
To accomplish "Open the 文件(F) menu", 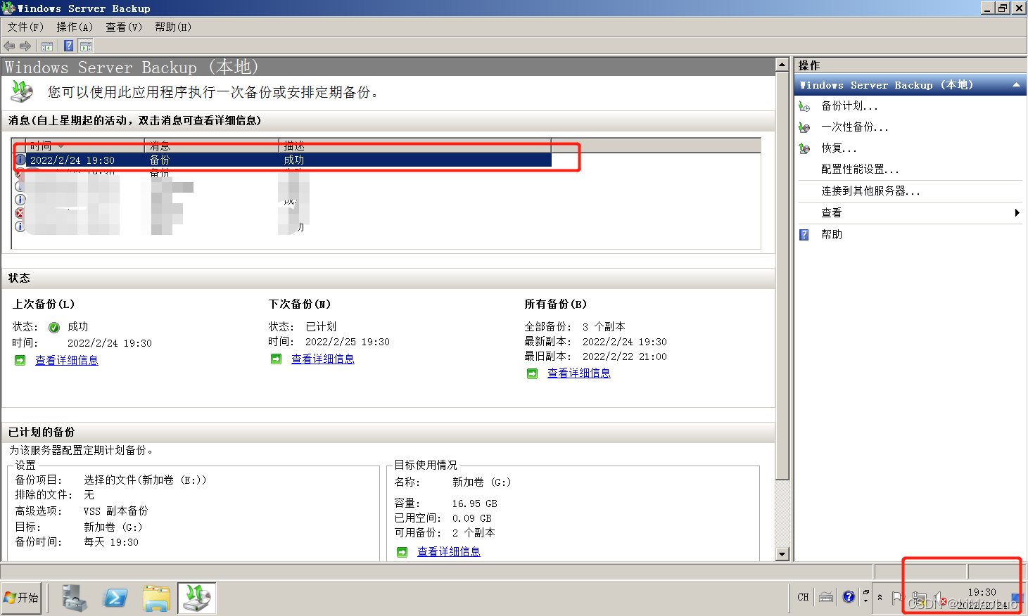I will [25, 27].
